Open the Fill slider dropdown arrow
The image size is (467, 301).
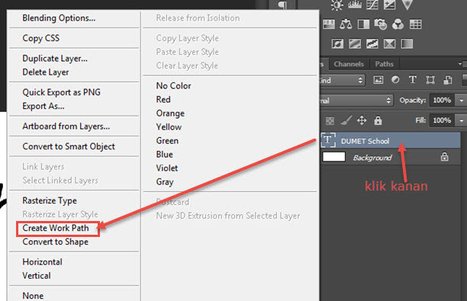[x=462, y=120]
